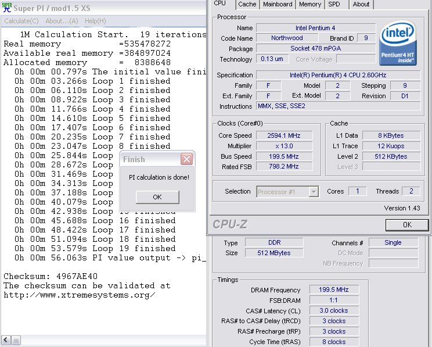This screenshot has width=432, height=347.
Task: Open the About...(A) menu in Super PI
Action: click(62, 21)
